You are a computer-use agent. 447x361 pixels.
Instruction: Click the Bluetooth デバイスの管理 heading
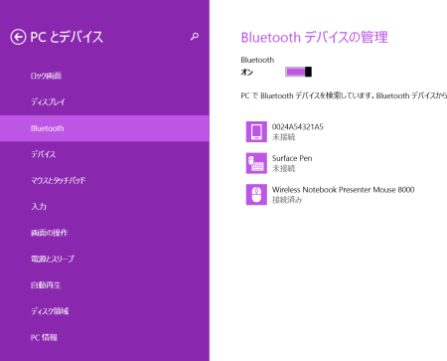315,37
